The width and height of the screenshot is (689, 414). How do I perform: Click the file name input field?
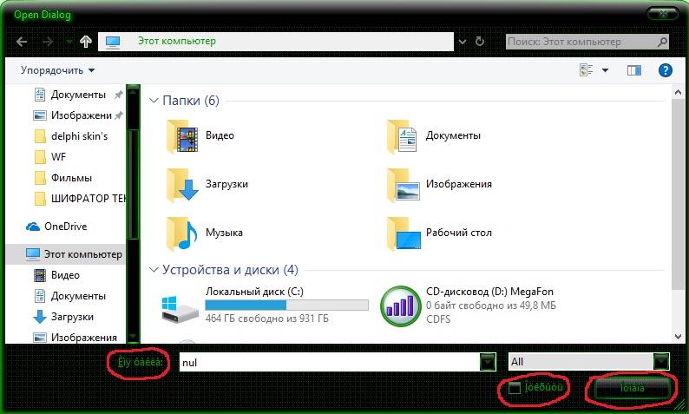(328, 362)
